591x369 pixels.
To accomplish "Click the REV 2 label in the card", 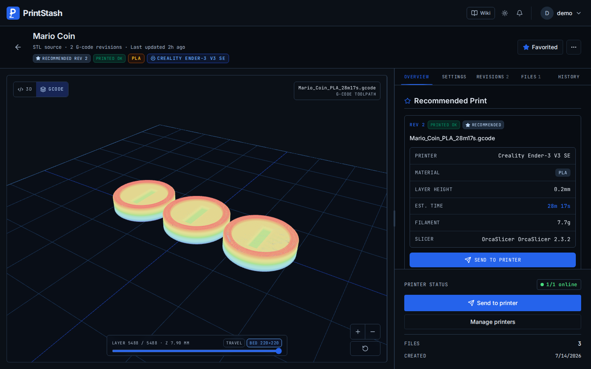I will pos(417,125).
